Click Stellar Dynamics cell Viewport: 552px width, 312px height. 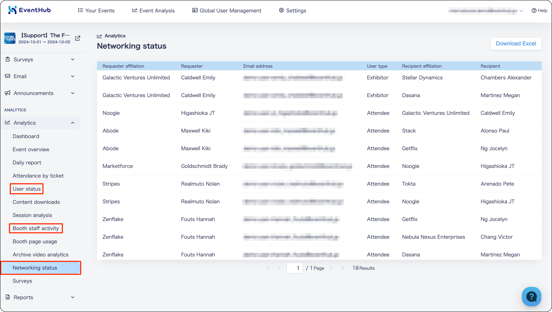pos(422,77)
